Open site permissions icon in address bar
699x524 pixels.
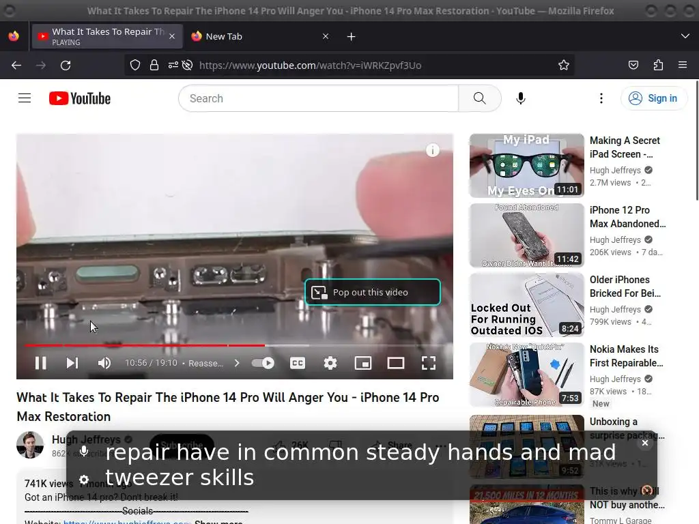point(173,65)
